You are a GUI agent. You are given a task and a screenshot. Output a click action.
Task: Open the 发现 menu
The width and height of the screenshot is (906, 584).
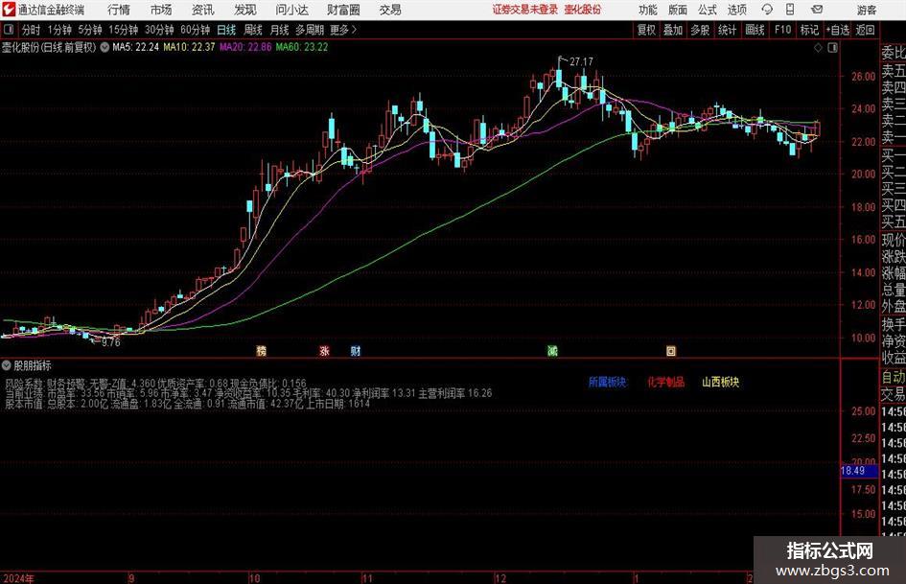pos(245,10)
